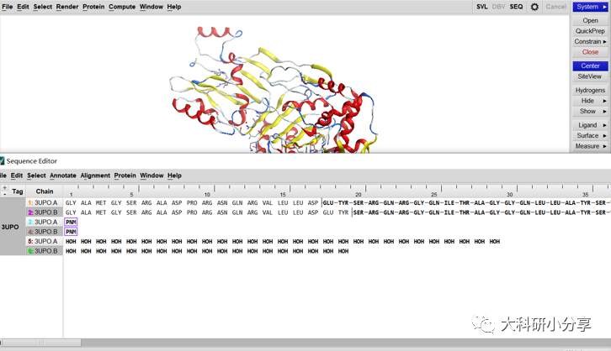Expand the Hide submenu
This screenshot has height=351, width=611.
pos(590,101)
